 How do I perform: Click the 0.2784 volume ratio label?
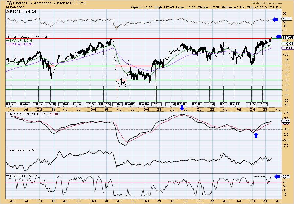tap(234, 104)
